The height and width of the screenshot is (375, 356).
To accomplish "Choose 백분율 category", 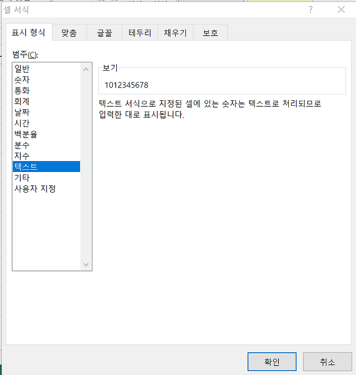I will pos(46,134).
